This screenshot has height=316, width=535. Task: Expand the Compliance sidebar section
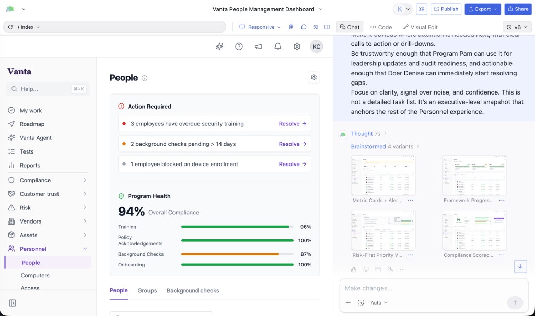48,180
